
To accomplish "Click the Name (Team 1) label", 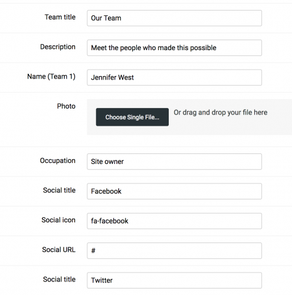I will [x=51, y=77].
